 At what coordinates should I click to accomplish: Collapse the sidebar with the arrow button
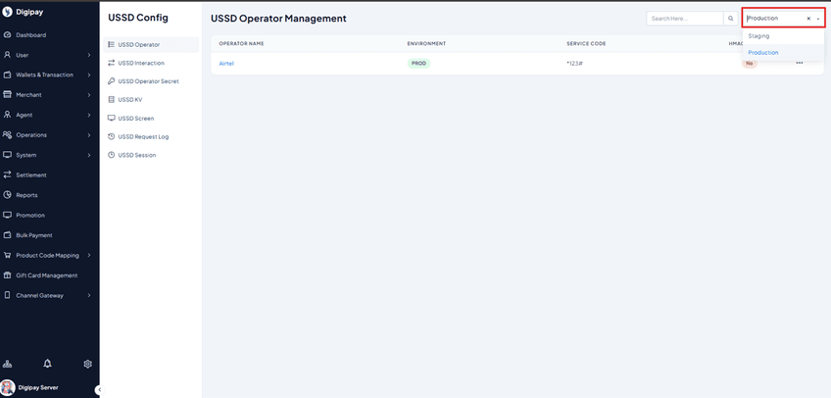point(99,390)
